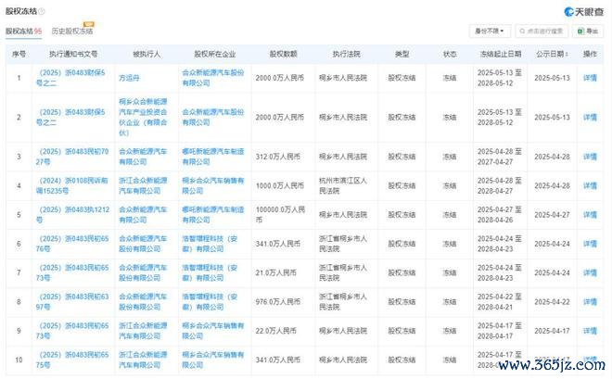Select the 2025-04-27 公示日期 cell
Screen dimensions: 612x379
coord(552,215)
